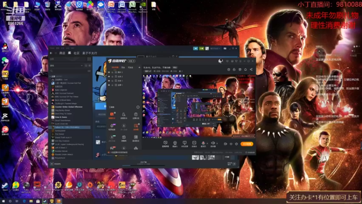Open Steam friends and chat icon

234,164
